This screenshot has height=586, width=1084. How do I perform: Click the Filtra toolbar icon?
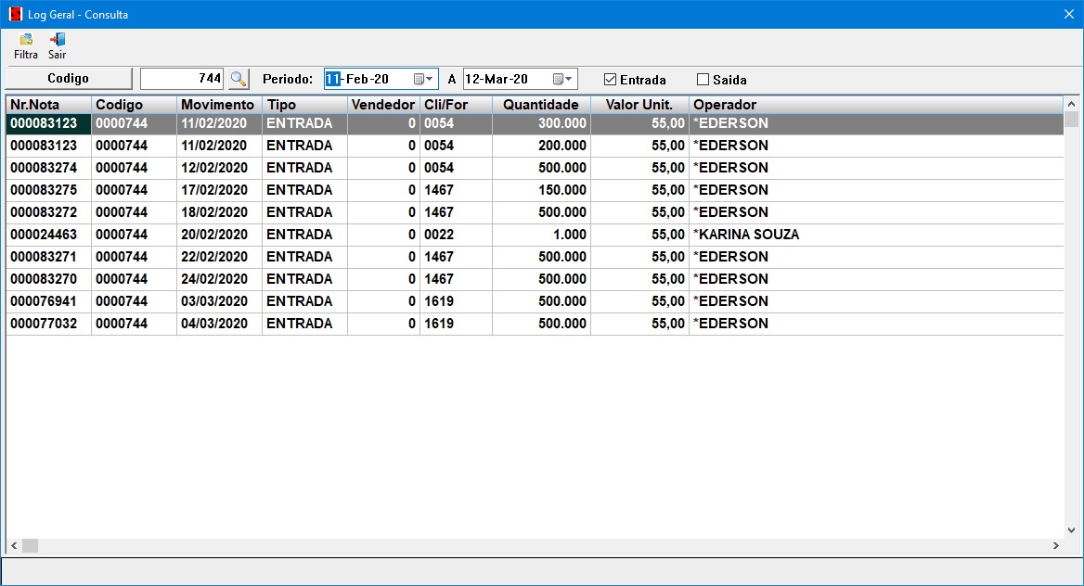pyautogui.click(x=26, y=40)
